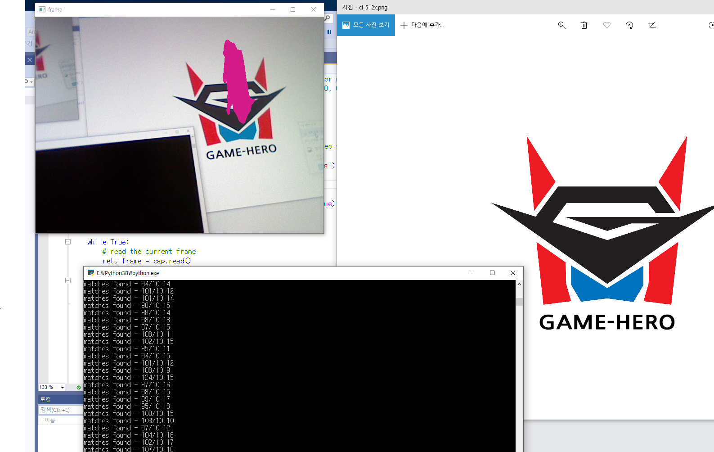Click the 'frame' window title text
Viewport: 714px width, 452px height.
(x=55, y=9)
